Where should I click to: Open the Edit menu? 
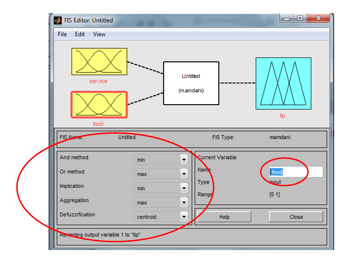(x=80, y=34)
